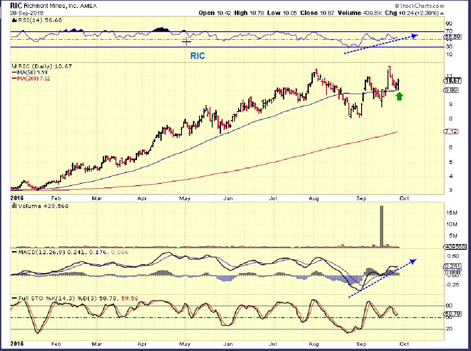Click the 'Volume 439.6K' header value
Image resolution: width=471 pixels, height=351 pixels.
359,13
